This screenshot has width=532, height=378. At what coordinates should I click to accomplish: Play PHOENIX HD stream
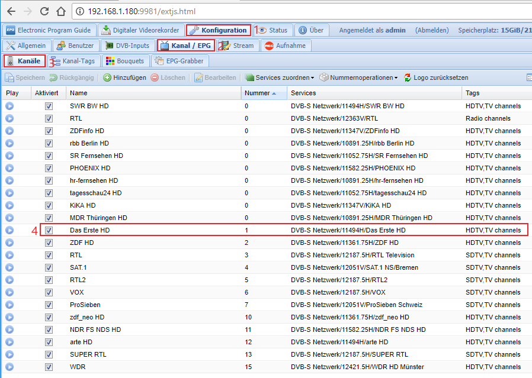[9, 168]
